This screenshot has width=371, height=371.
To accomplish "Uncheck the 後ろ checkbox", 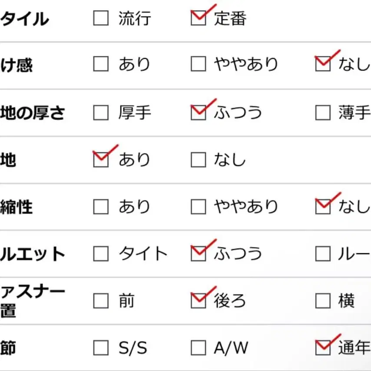I will pyautogui.click(x=198, y=301).
